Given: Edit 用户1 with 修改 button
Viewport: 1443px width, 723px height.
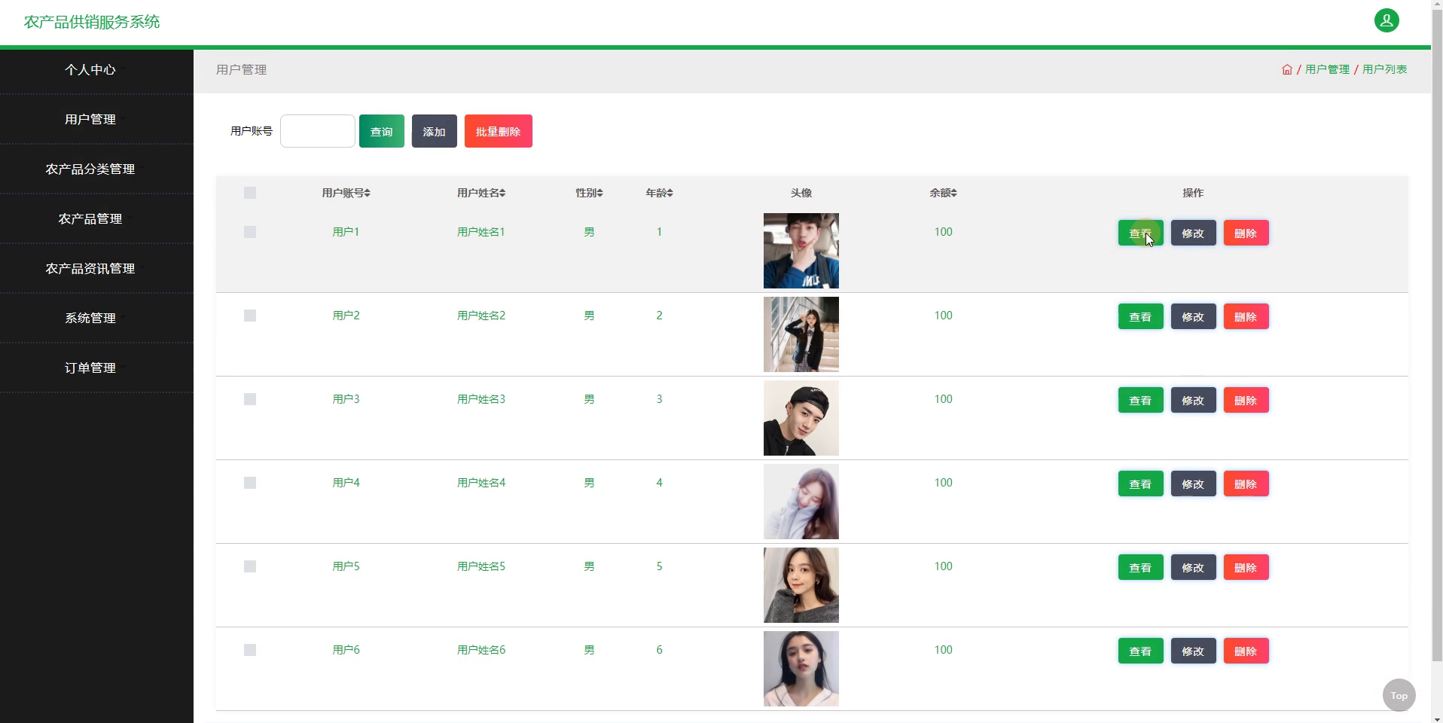Looking at the screenshot, I should (1193, 233).
